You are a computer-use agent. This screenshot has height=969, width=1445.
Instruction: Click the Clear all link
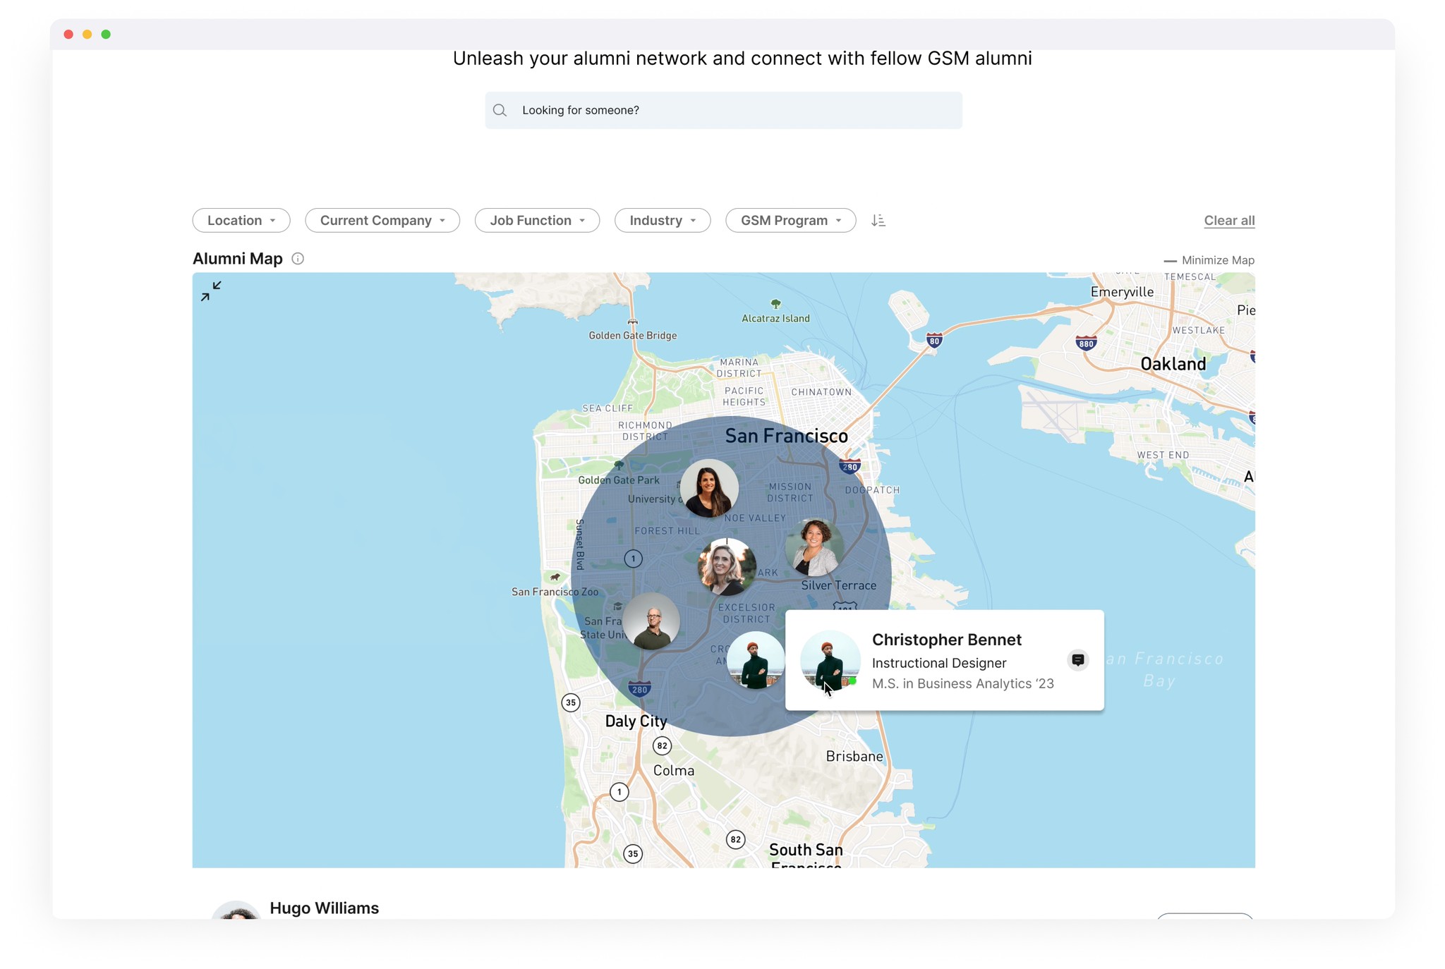[1228, 221]
